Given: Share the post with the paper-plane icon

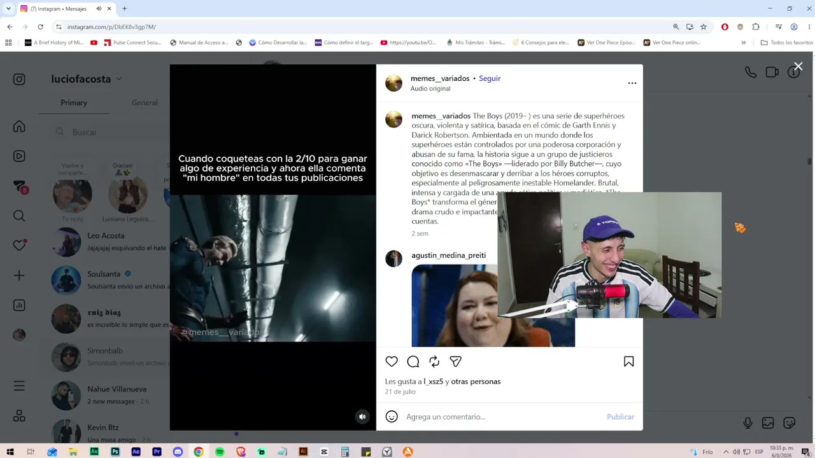Looking at the screenshot, I should tap(456, 361).
